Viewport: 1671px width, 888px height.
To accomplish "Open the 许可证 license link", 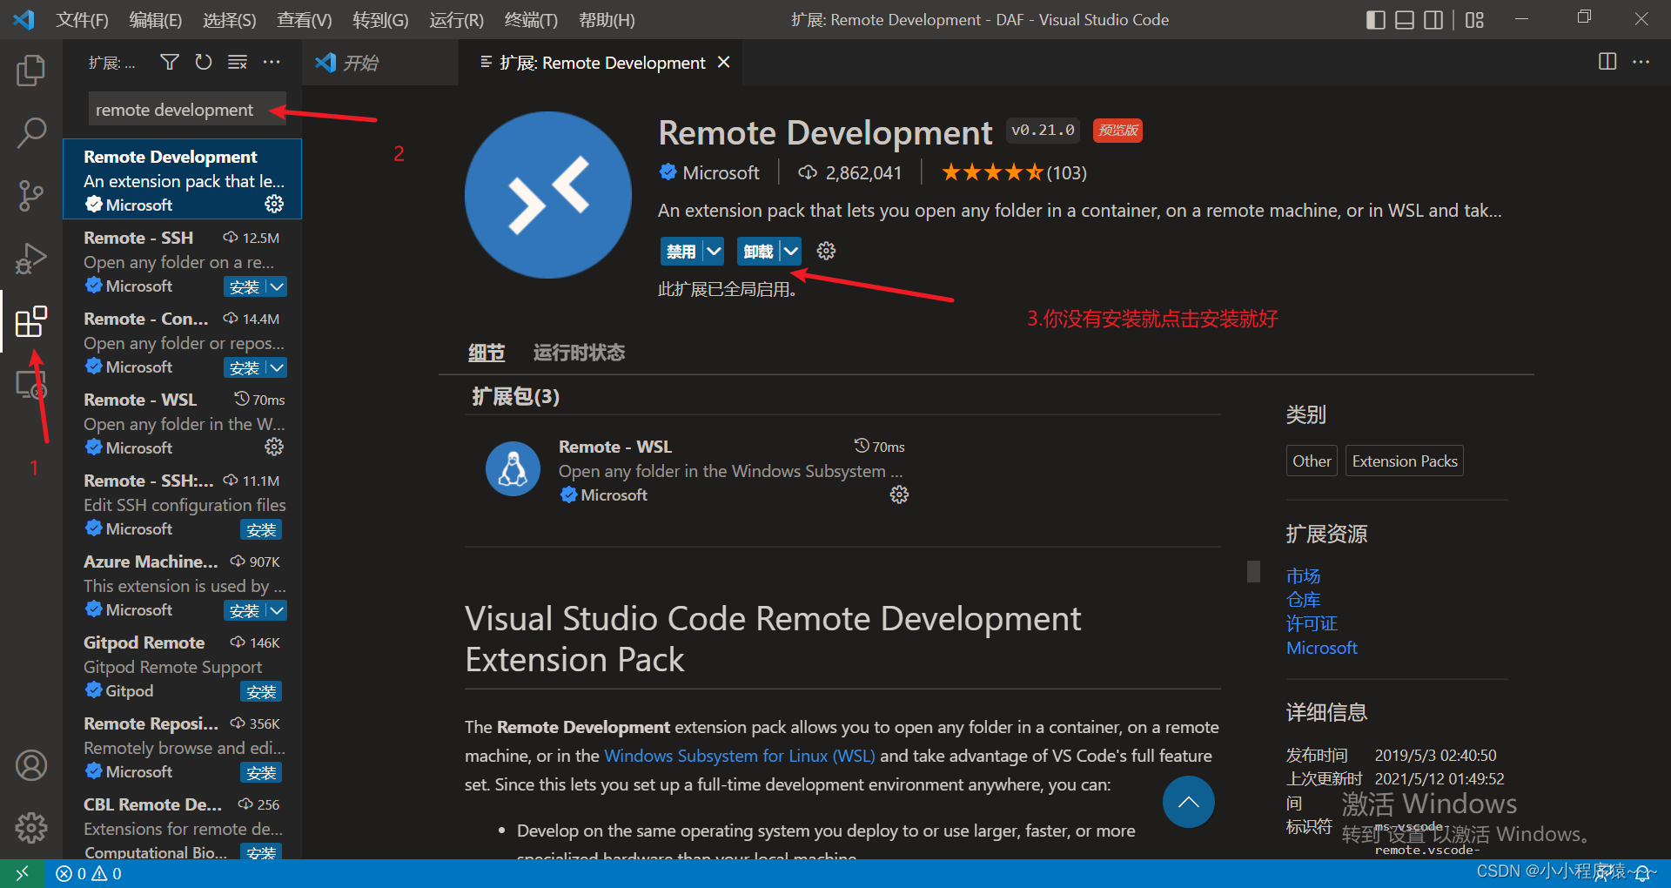I will (x=1312, y=623).
